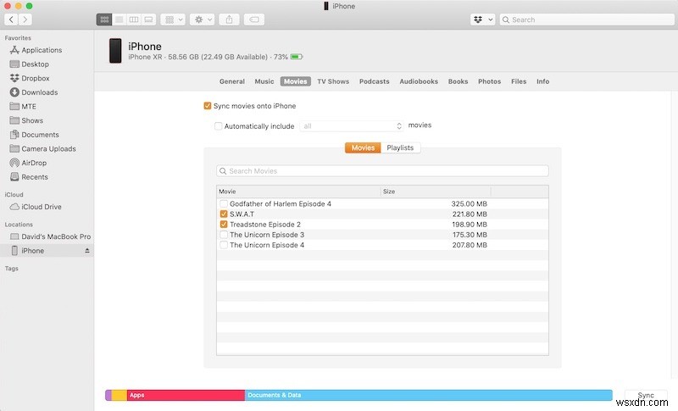Click the green battery indicator icon
678x411 pixels.
297,57
